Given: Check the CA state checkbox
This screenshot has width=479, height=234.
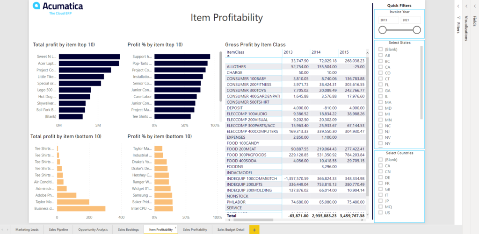Looking at the screenshot, I should click(x=381, y=67).
